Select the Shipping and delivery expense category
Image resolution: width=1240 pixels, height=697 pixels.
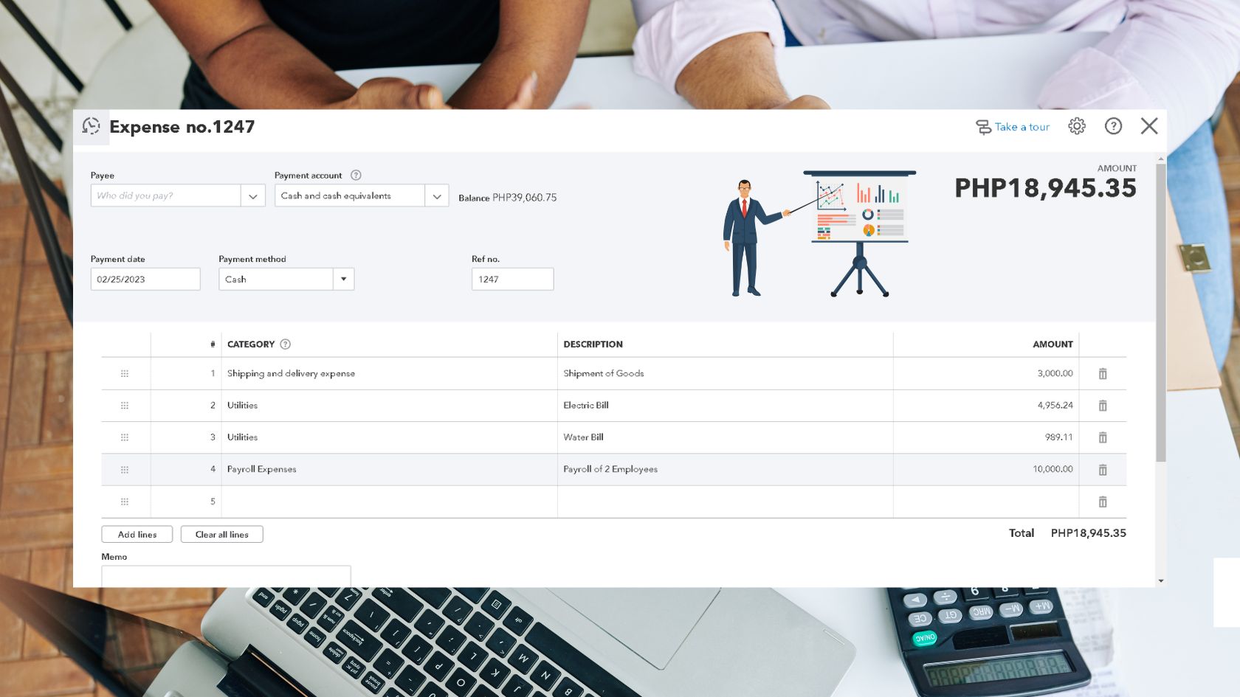tap(390, 374)
